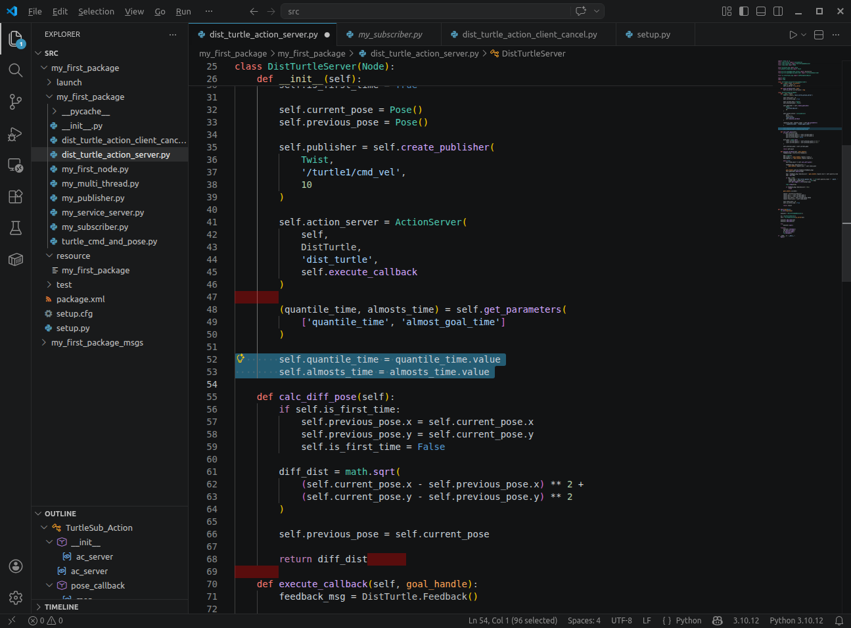Open Copilot chat icon in title bar
Screen dimensions: 851x628
pyautogui.click(x=581, y=11)
